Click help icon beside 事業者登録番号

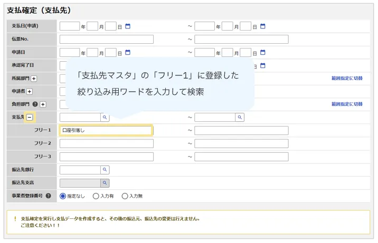[x=49, y=196]
